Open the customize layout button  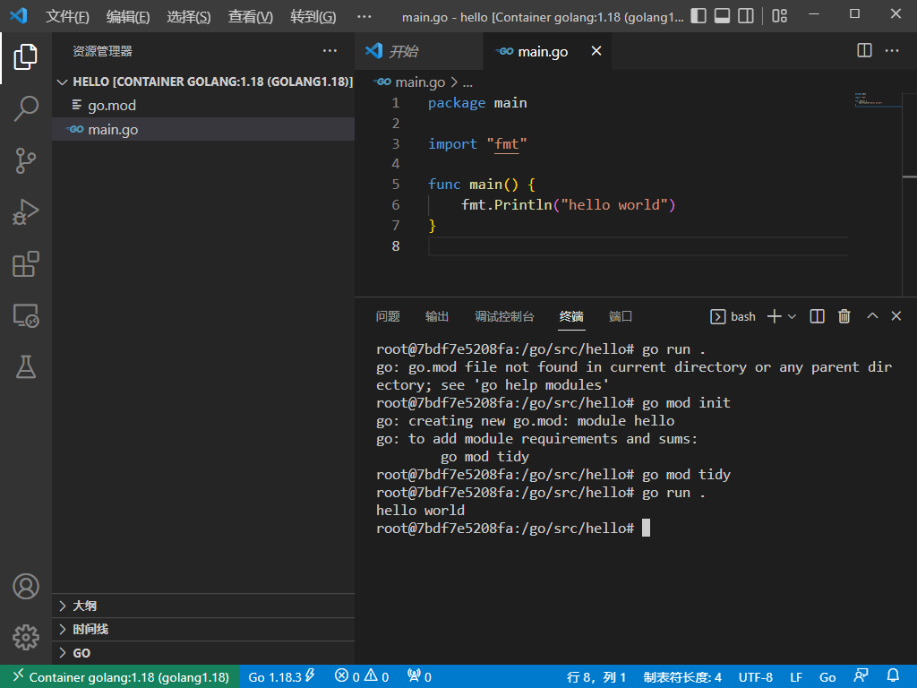click(780, 16)
